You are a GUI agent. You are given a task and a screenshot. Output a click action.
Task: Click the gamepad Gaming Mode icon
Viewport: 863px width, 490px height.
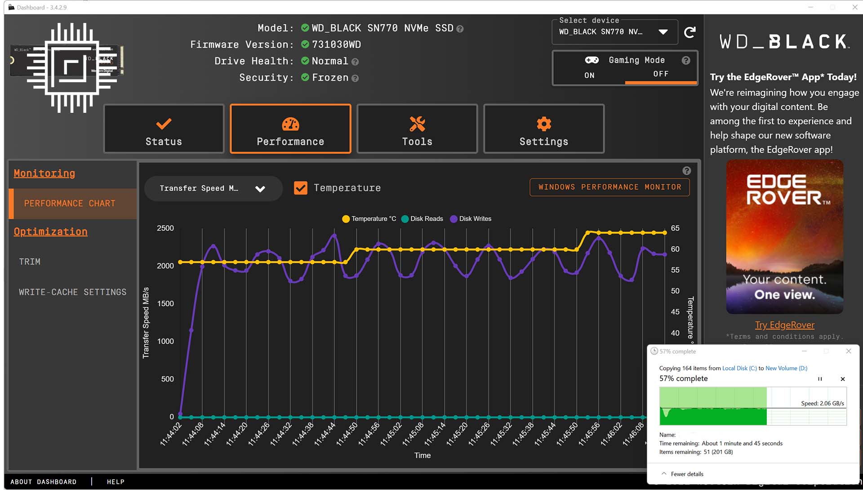point(592,60)
